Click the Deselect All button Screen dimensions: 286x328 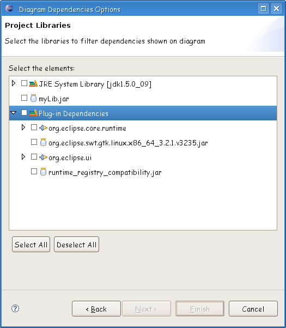[76, 244]
